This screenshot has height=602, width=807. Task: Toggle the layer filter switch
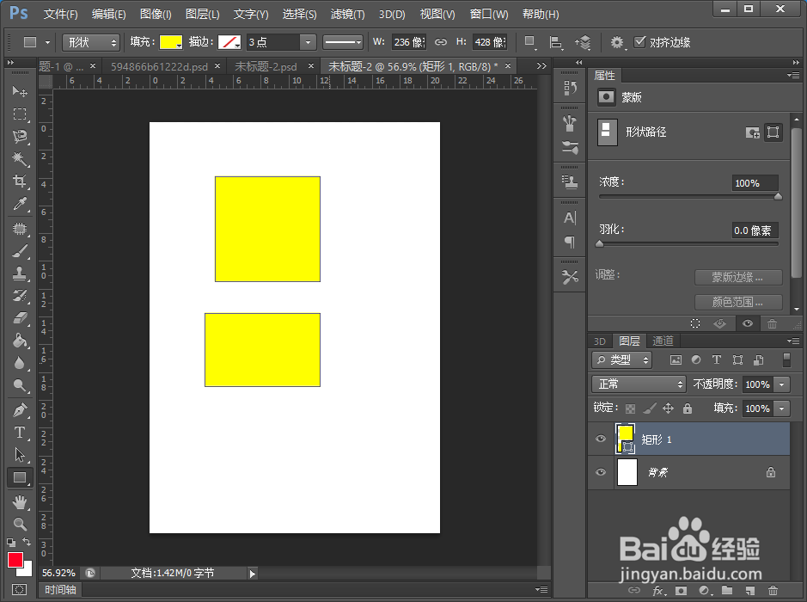pyautogui.click(x=786, y=360)
